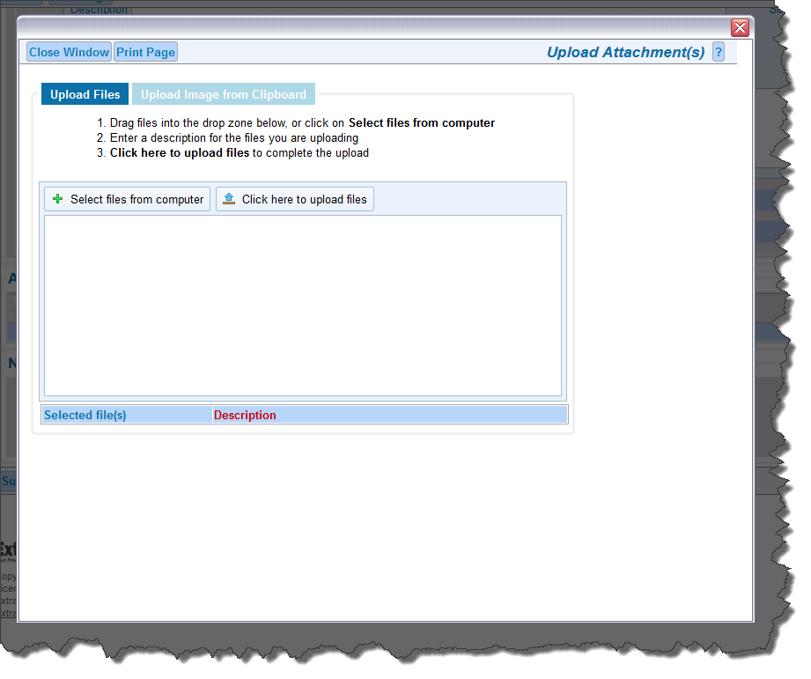Click the Upload Attachment(s) title text
The image size is (811, 679).
[626, 52]
